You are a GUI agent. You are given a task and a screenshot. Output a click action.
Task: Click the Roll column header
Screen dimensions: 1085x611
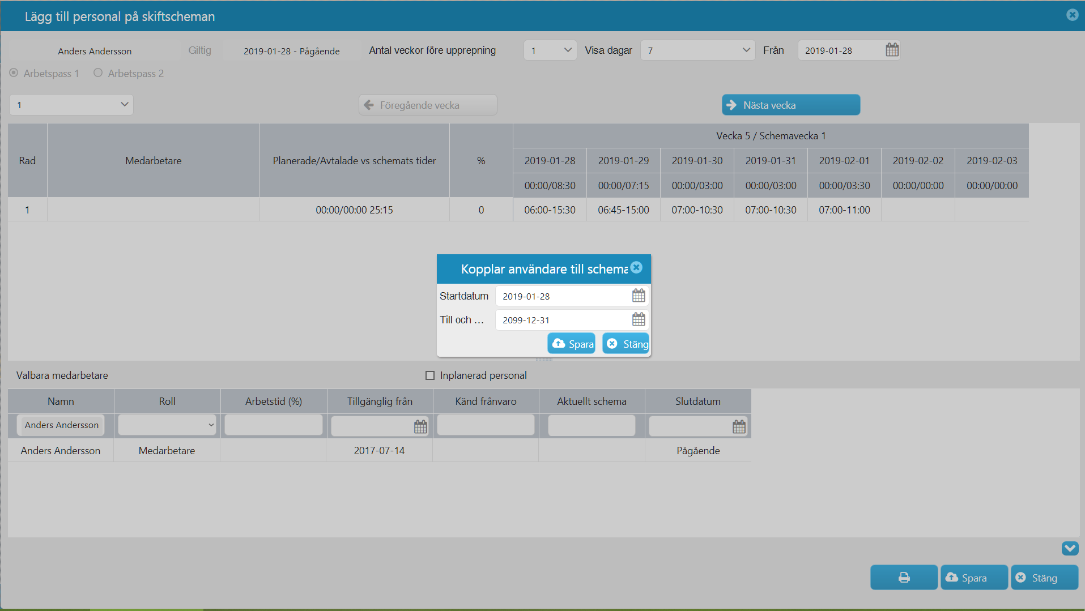[167, 401]
